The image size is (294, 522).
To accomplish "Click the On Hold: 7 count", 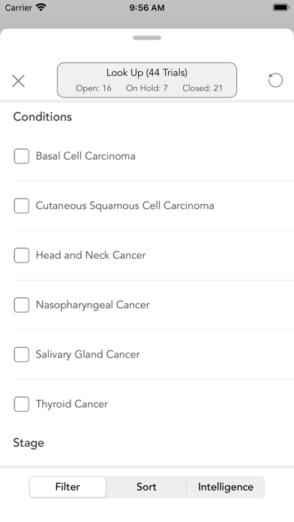I will click(x=147, y=88).
